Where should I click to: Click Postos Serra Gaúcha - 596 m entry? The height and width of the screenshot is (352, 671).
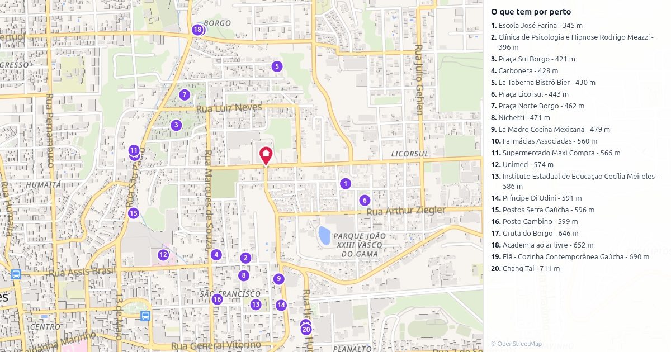(x=542, y=210)
